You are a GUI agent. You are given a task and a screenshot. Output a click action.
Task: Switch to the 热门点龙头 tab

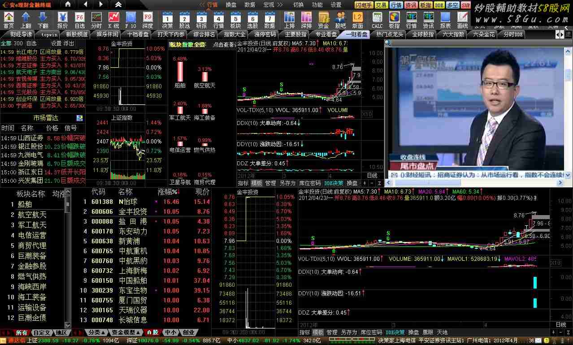[x=389, y=34]
